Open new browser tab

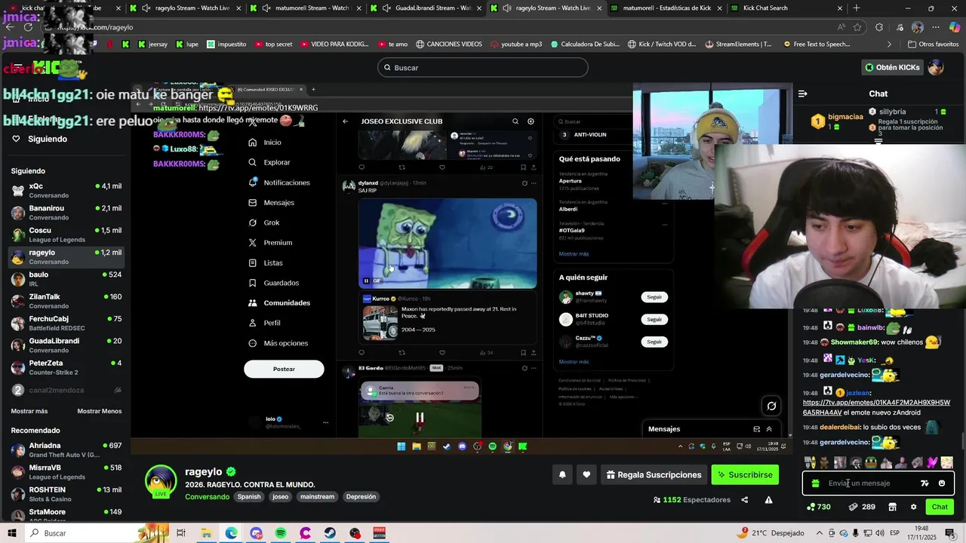[x=856, y=8]
